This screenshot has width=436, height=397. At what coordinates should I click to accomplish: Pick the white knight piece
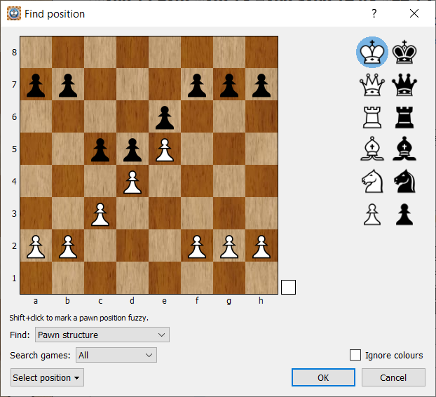372,182
